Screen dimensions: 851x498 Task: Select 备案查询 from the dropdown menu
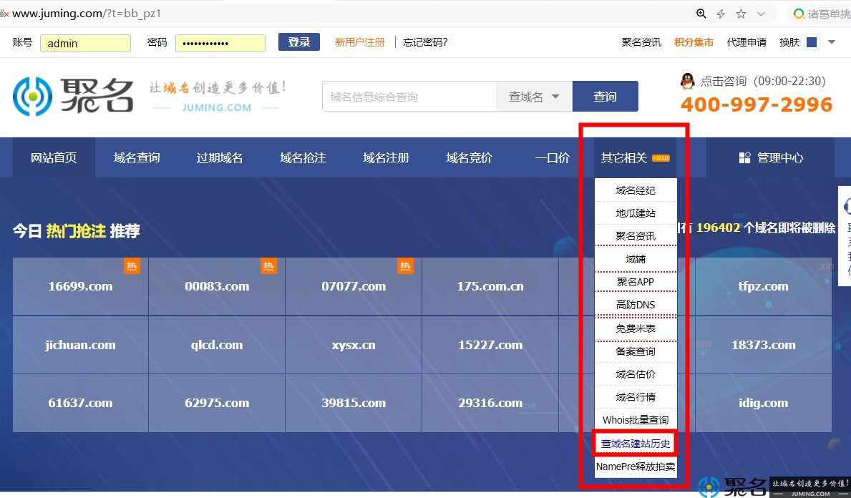(636, 351)
